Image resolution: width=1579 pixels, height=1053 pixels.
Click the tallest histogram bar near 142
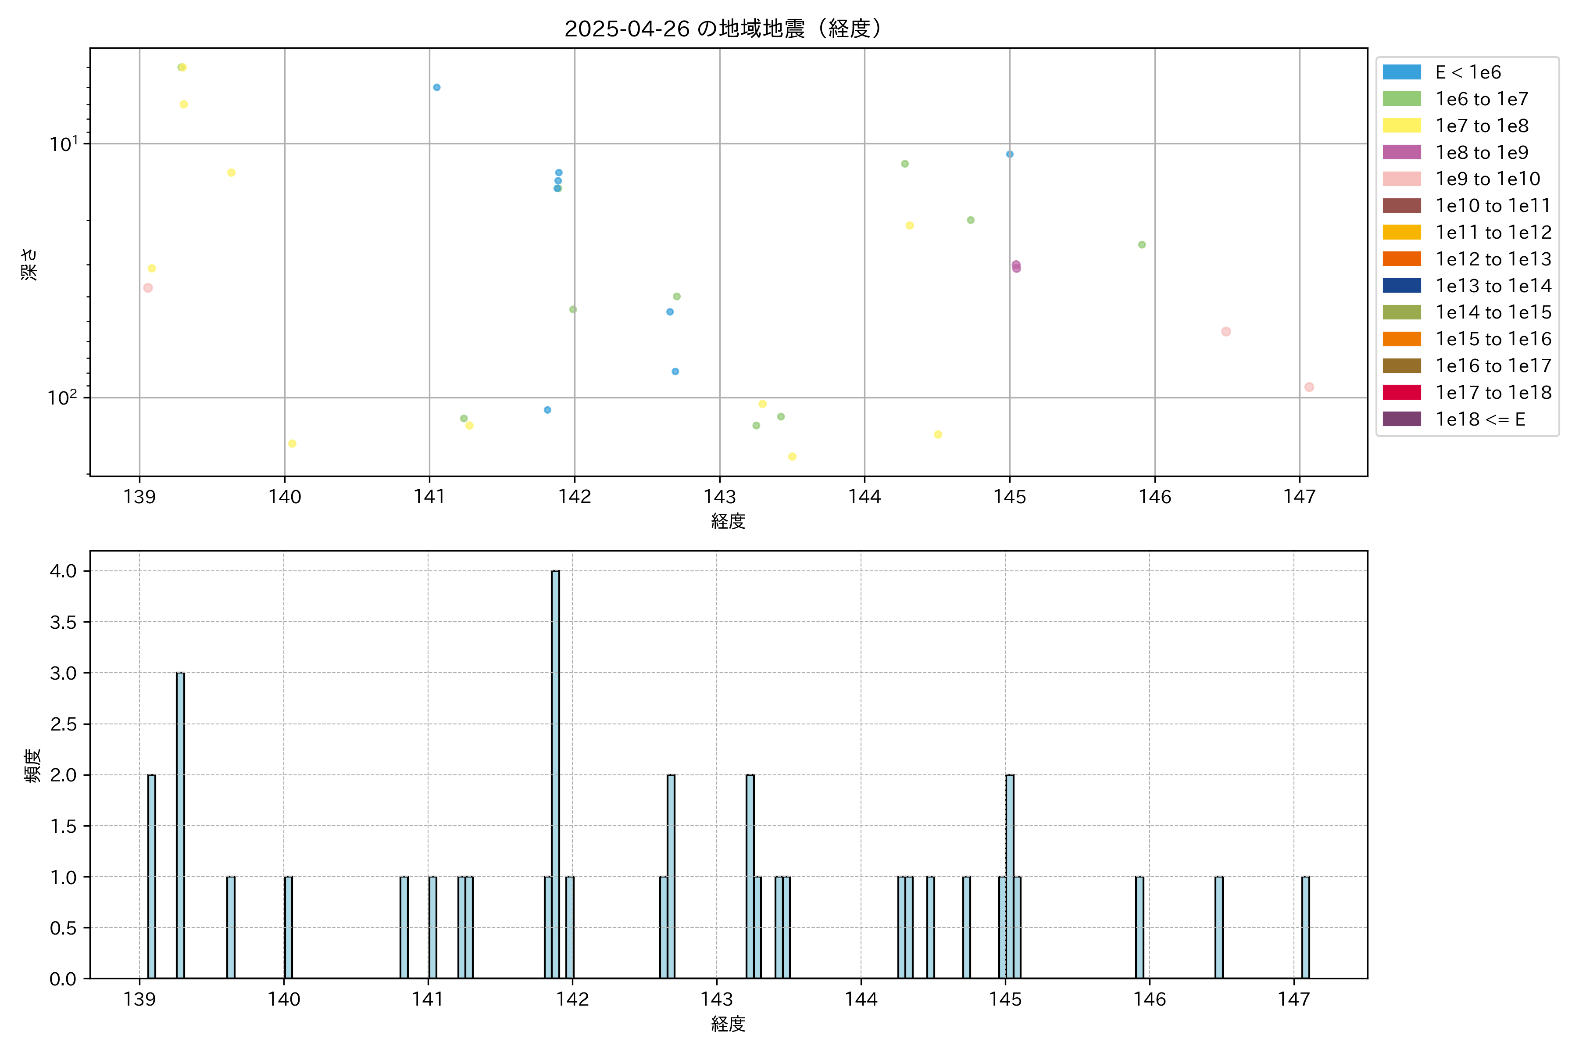[555, 772]
